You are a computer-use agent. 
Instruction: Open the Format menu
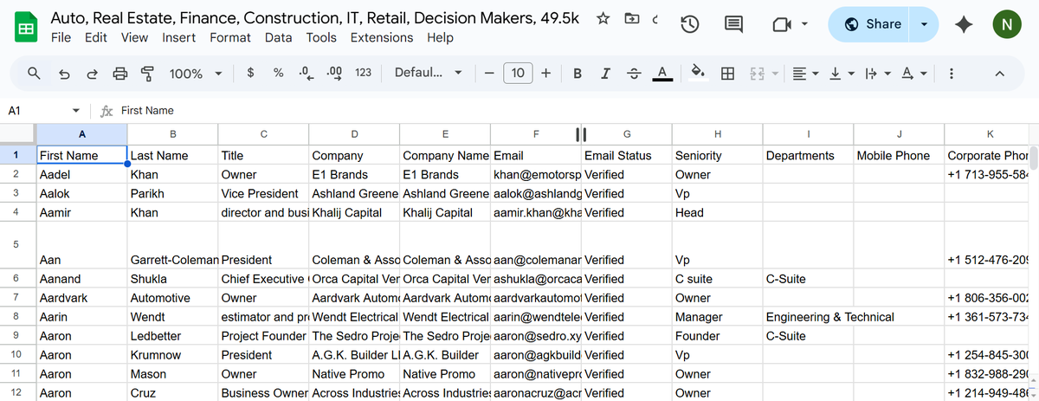pyautogui.click(x=230, y=37)
